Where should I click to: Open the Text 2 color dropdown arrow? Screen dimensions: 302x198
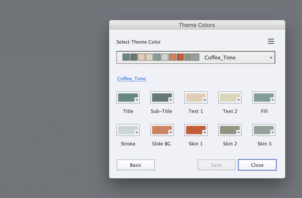click(x=238, y=100)
